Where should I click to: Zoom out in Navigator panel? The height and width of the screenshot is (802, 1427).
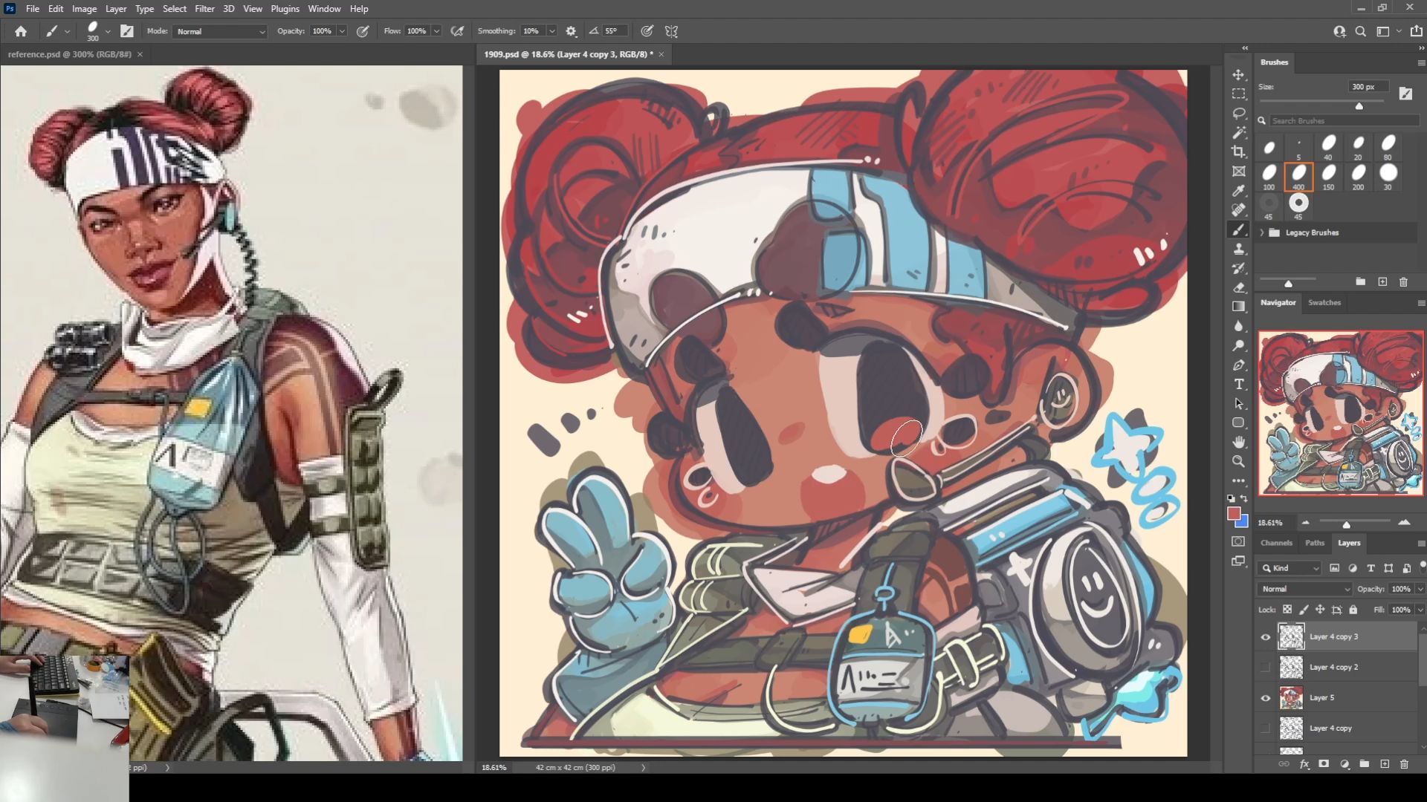click(1306, 523)
